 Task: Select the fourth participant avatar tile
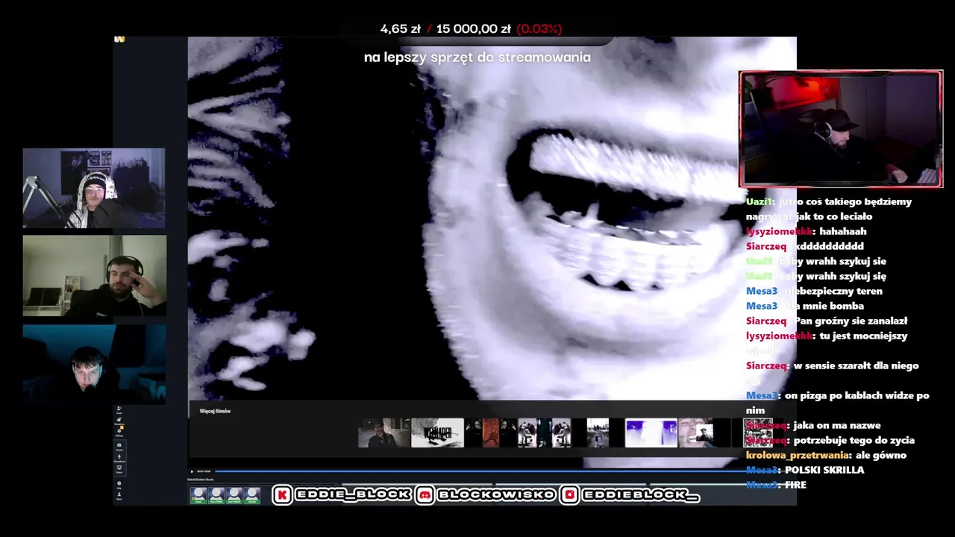click(x=252, y=494)
